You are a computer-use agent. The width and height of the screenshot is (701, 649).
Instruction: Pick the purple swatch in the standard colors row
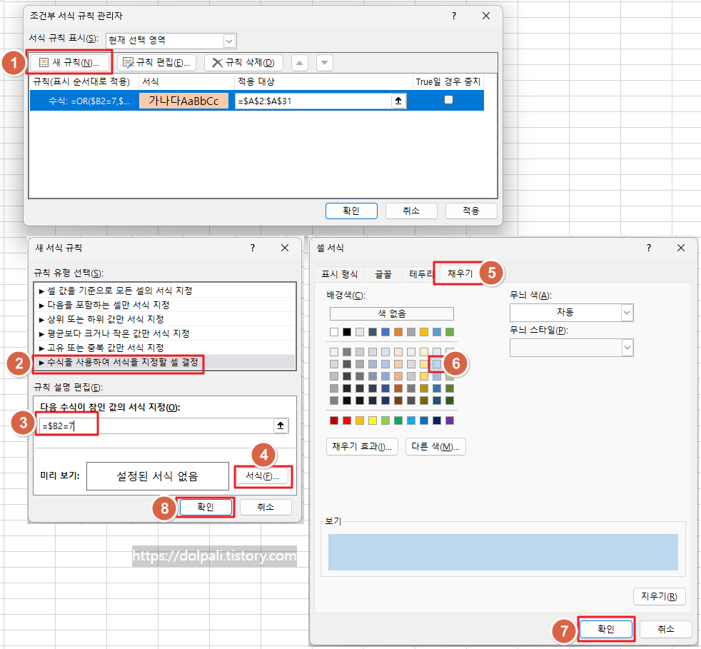450,421
